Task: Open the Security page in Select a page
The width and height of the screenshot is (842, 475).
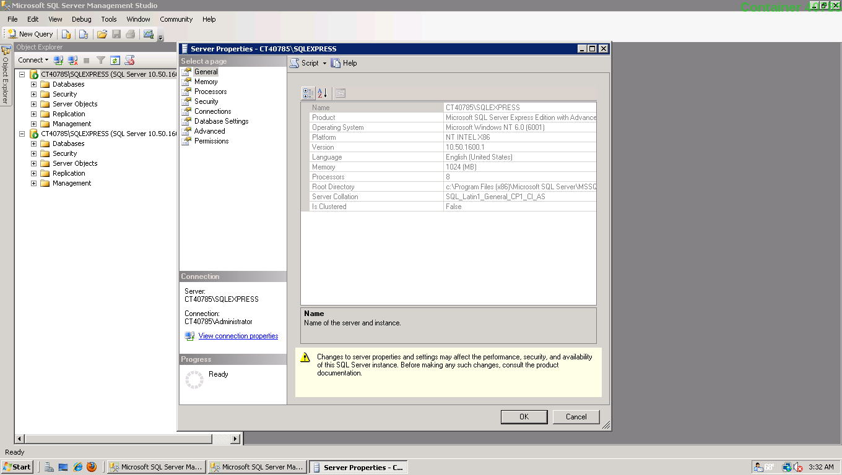Action: [206, 101]
